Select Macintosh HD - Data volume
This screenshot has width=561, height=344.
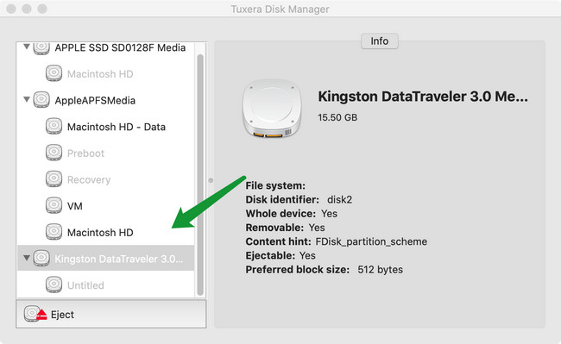coord(106,127)
